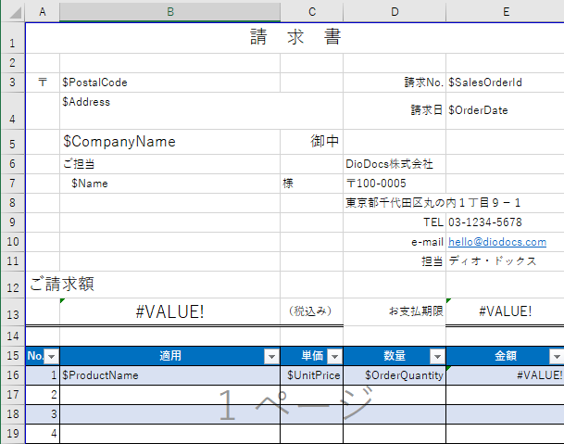
Task: Select the お支払期限 cell
Action: [395, 311]
